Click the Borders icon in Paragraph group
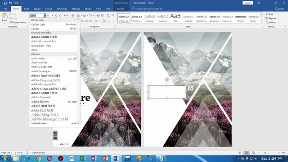Viewport: 288px width, 162px height. click(109, 21)
